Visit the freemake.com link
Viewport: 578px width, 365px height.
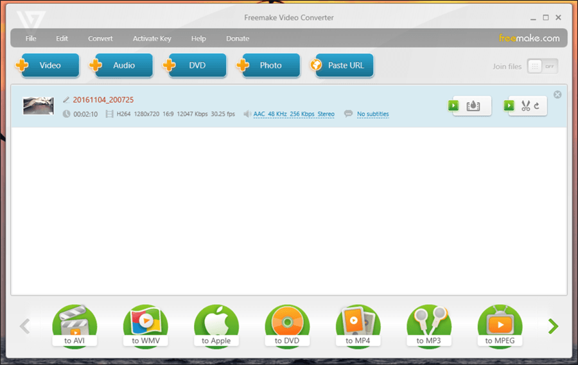tap(529, 38)
